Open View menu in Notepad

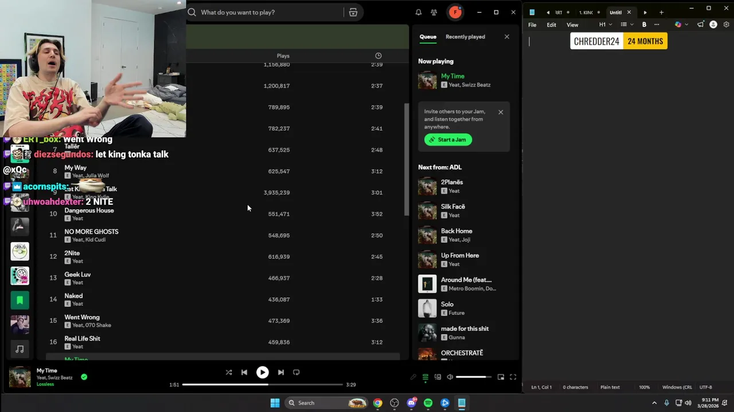click(572, 25)
